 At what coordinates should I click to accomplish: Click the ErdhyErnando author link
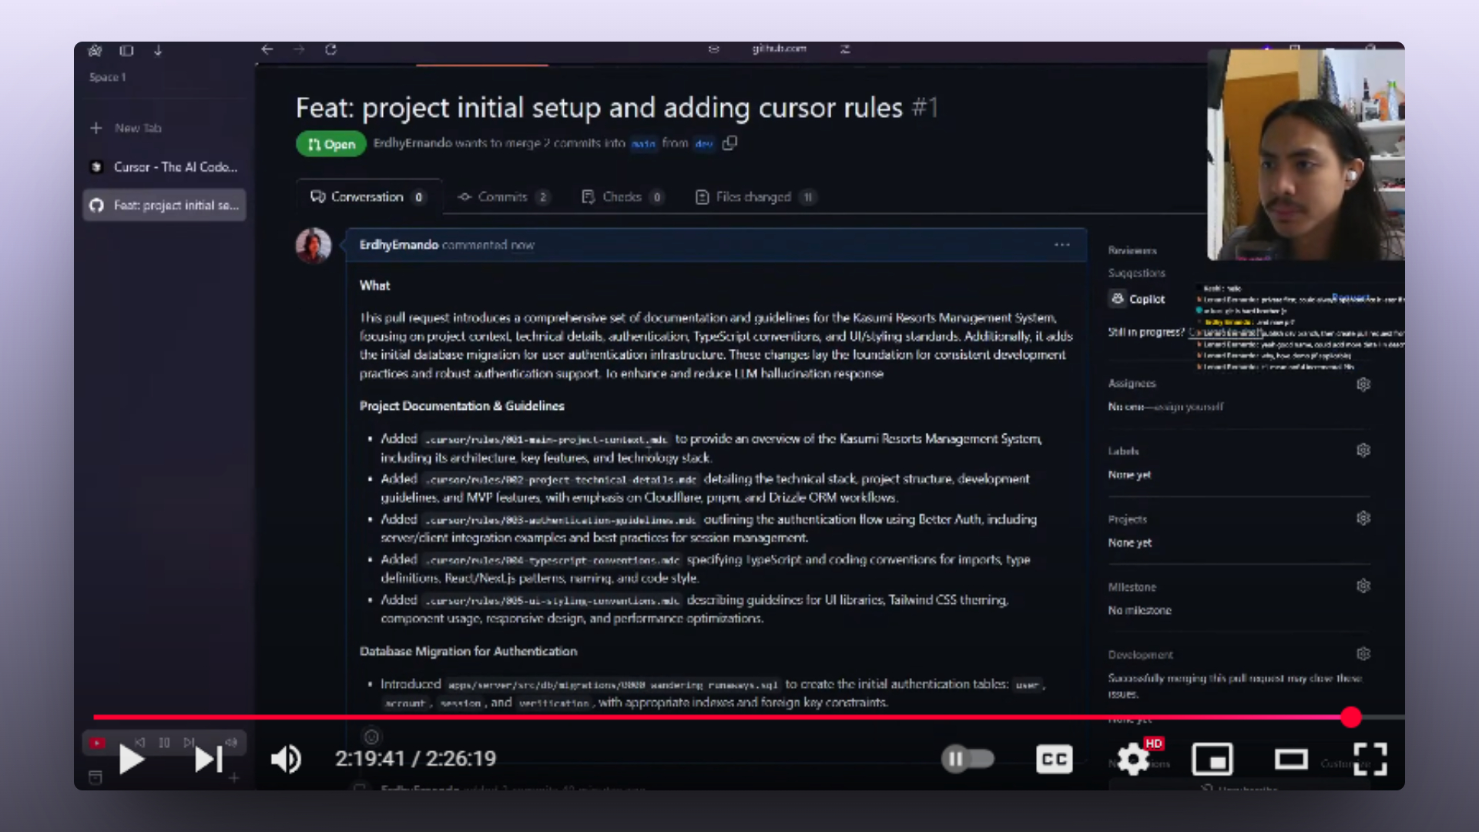[x=399, y=245]
